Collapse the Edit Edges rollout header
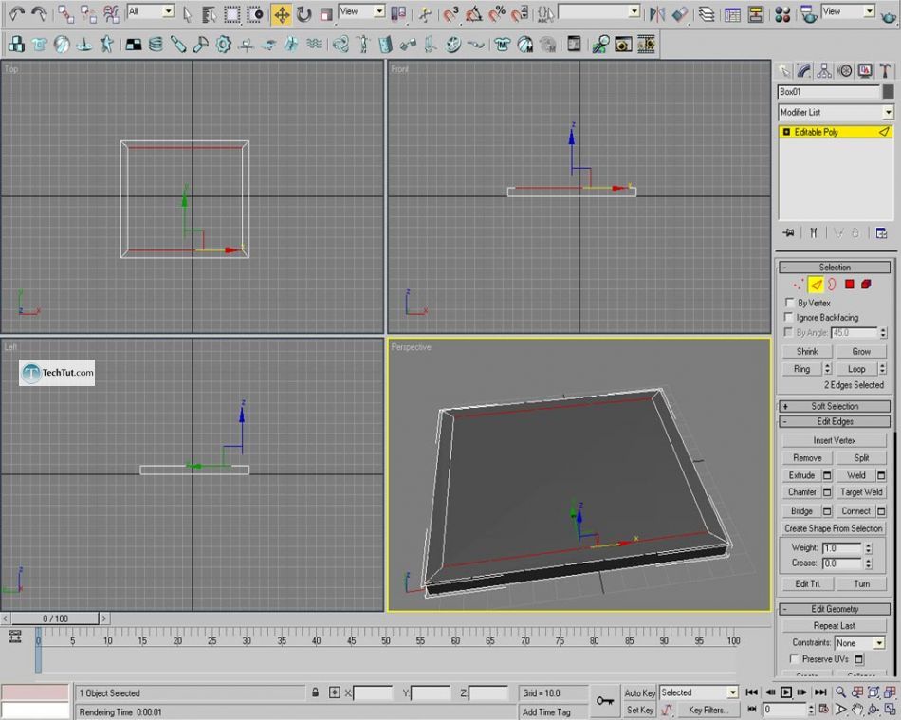The height and width of the screenshot is (720, 901). (835, 421)
